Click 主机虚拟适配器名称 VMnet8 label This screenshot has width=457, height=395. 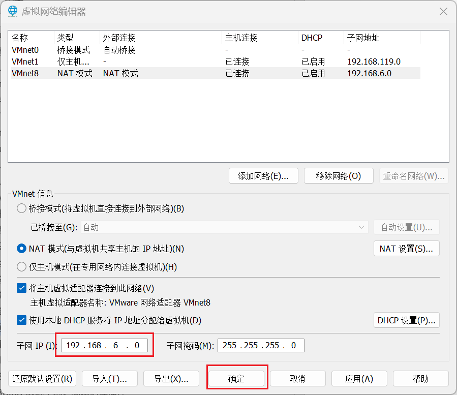pos(120,302)
